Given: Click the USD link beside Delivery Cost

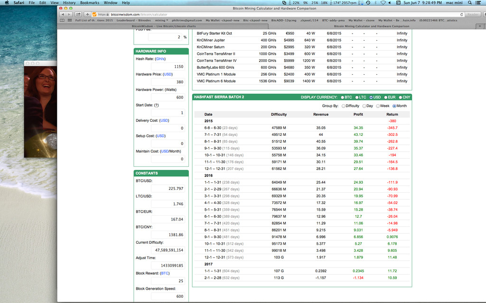Looking at the screenshot, I should click(164, 121).
